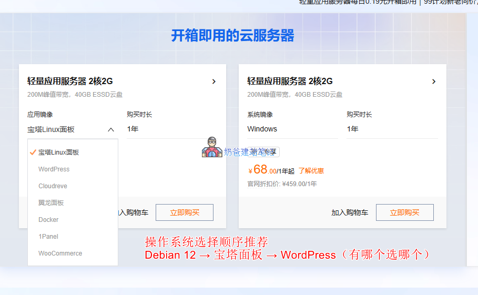Viewport: 478px width, 295px height.
Task: Select 1Panel from the image list
Action: pos(48,237)
